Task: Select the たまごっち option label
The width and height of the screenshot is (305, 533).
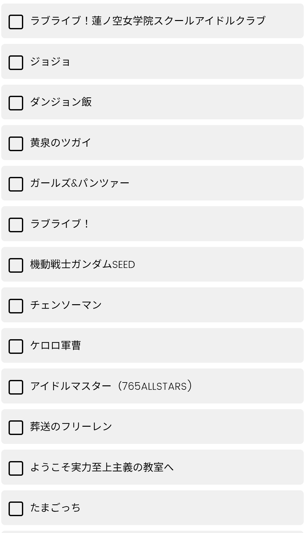Action: 56,508
